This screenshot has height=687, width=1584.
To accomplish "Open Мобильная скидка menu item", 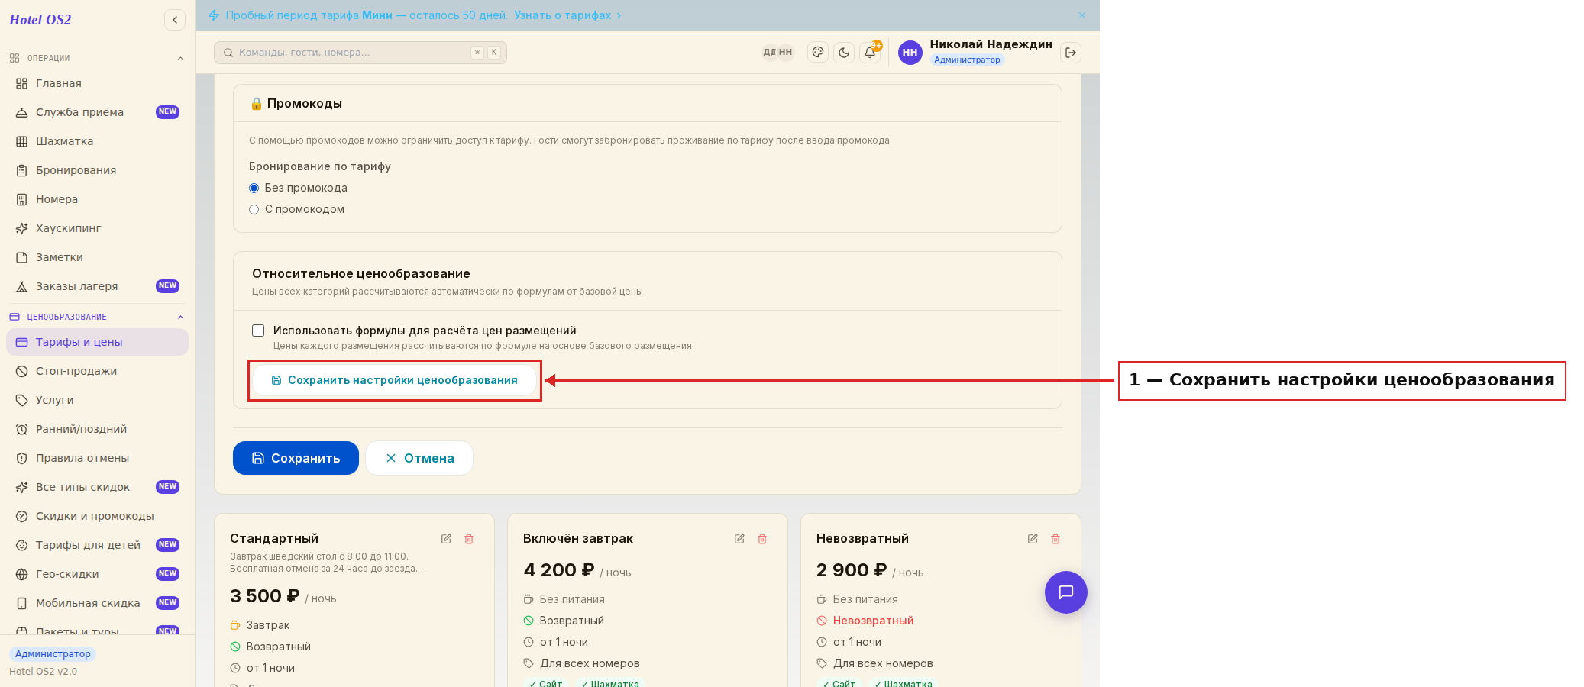I will point(97,603).
